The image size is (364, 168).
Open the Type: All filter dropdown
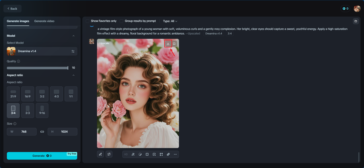click(170, 21)
